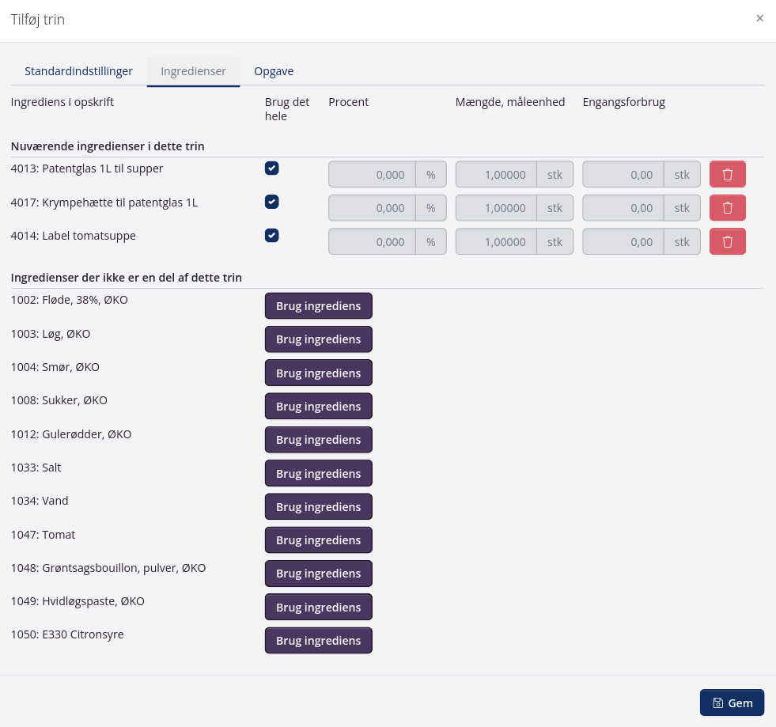This screenshot has width=776, height=727.
Task: Switch to the Standardindstillinger tab
Action: click(78, 71)
